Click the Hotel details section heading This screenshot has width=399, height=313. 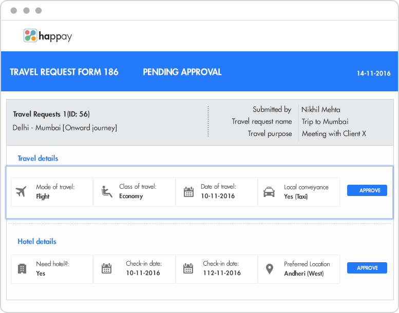click(x=37, y=242)
